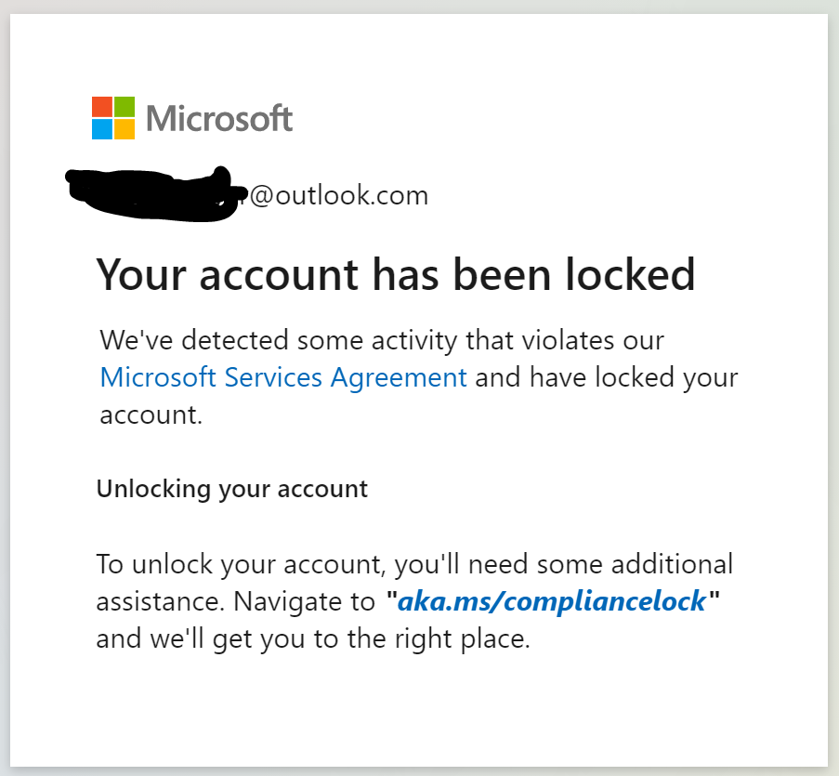Image resolution: width=839 pixels, height=776 pixels.
Task: Click the Microsoft wordmark text
Action: point(219,119)
